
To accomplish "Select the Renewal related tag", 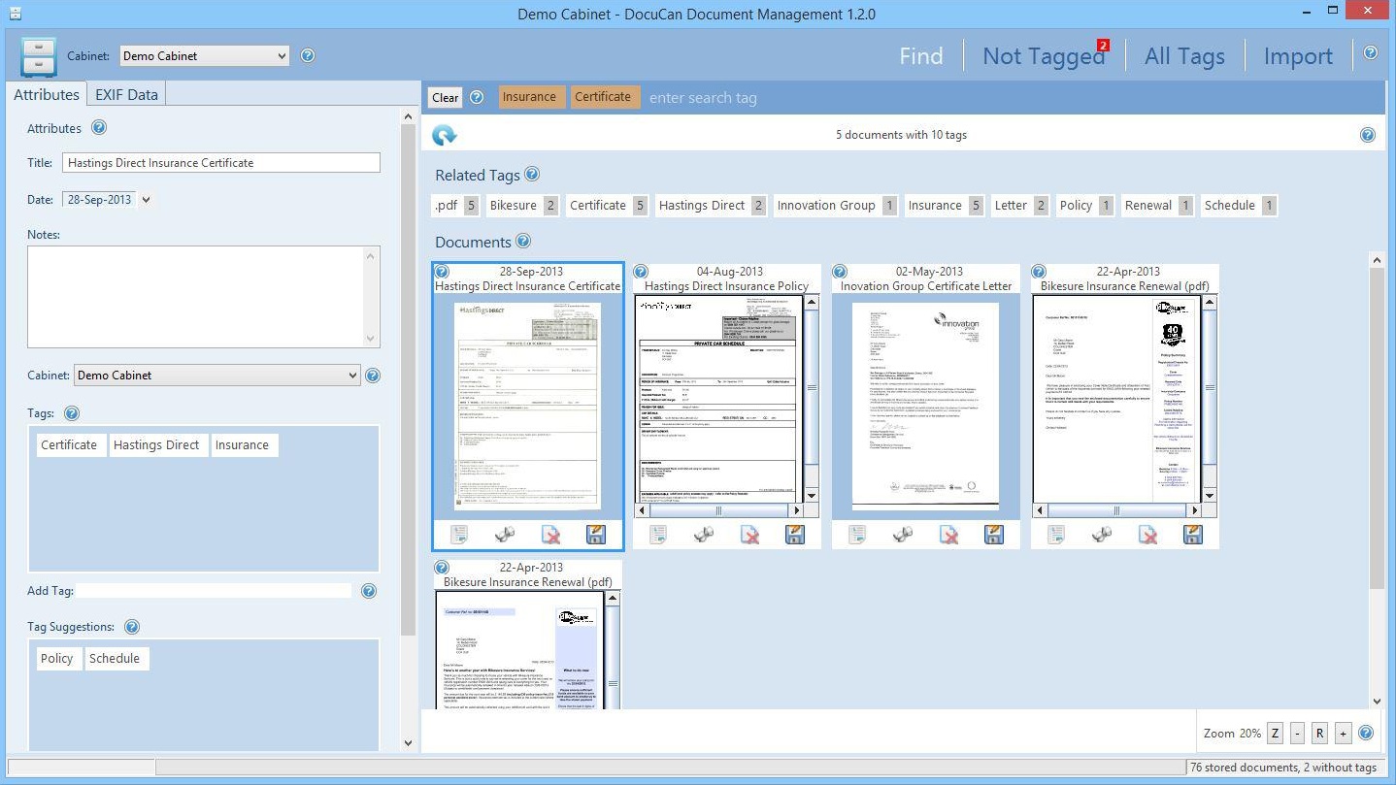I will (1157, 206).
